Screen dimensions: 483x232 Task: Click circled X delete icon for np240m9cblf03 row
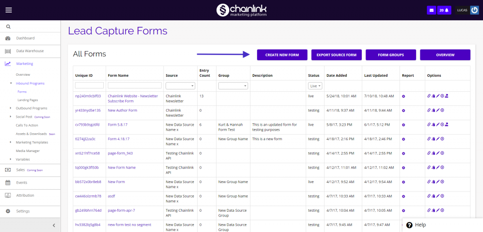[x=442, y=96]
